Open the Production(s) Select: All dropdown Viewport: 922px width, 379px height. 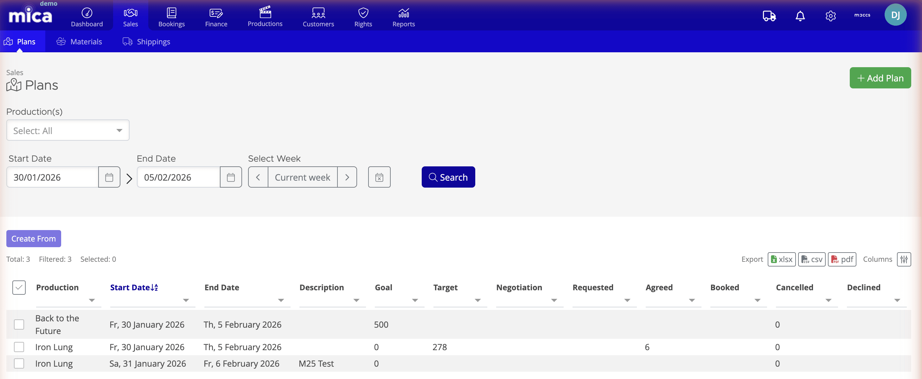(x=68, y=130)
